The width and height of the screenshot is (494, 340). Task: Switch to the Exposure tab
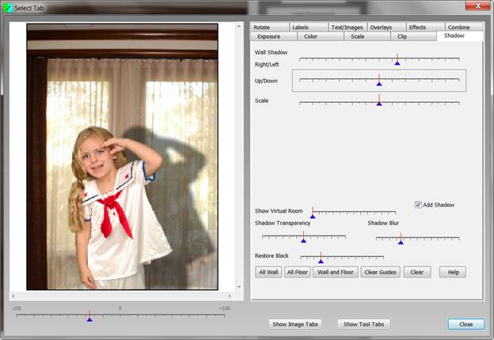(268, 36)
